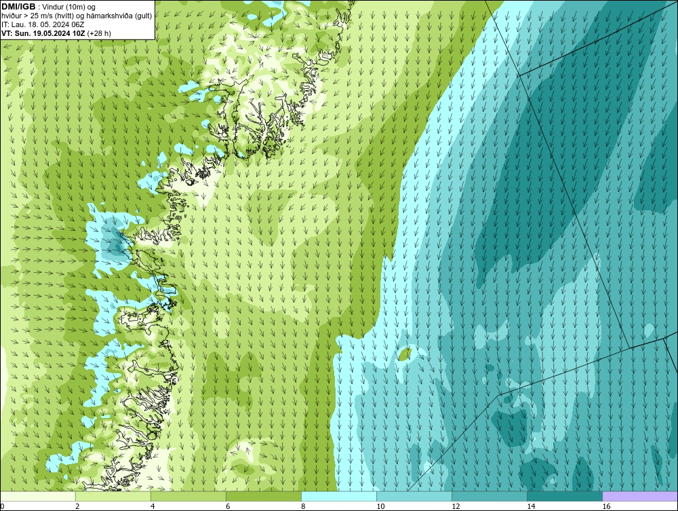This screenshot has width=678, height=511.
Task: Click the 4–6 m/s legend color swatch
Action: pyautogui.click(x=188, y=496)
